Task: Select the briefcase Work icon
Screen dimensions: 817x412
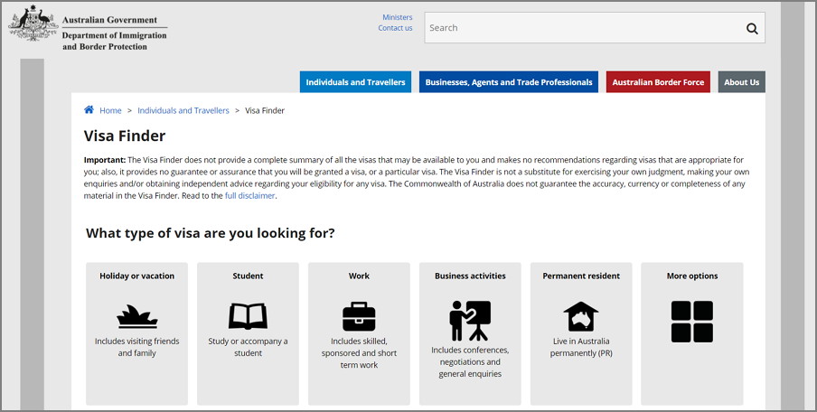Action: [359, 317]
